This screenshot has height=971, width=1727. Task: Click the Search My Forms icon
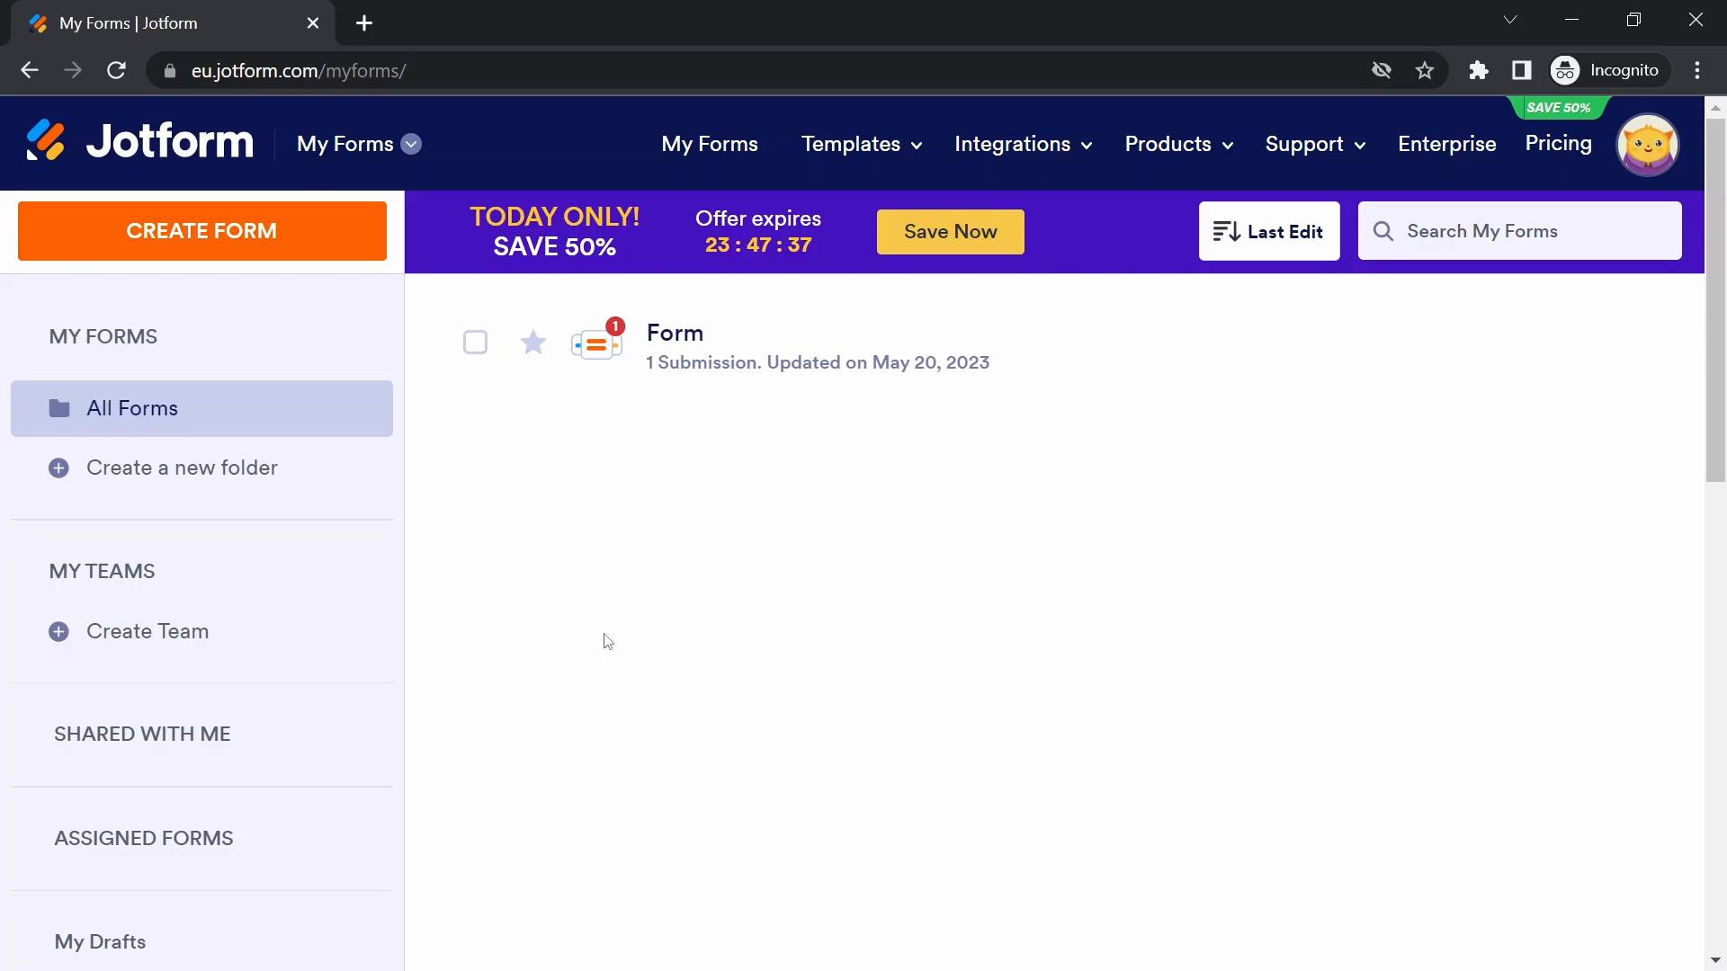(x=1384, y=231)
